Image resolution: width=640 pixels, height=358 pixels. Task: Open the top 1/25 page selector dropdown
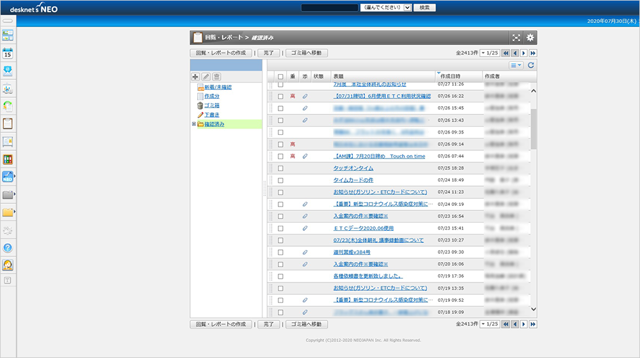(490, 53)
